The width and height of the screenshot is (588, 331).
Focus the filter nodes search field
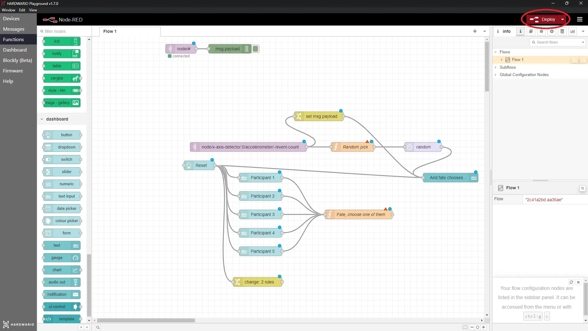click(64, 31)
